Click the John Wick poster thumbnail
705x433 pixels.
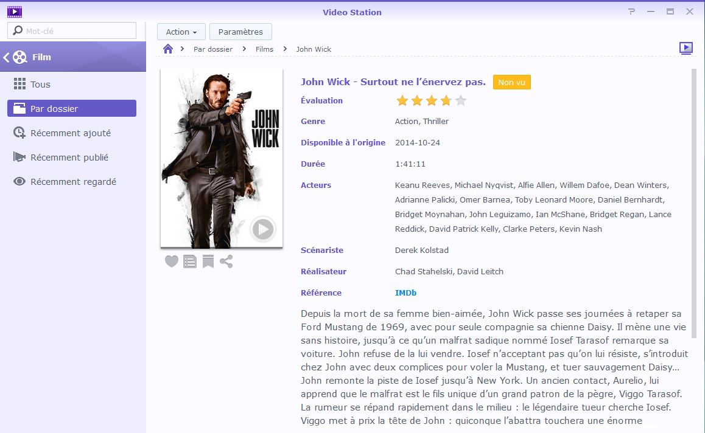[222, 158]
